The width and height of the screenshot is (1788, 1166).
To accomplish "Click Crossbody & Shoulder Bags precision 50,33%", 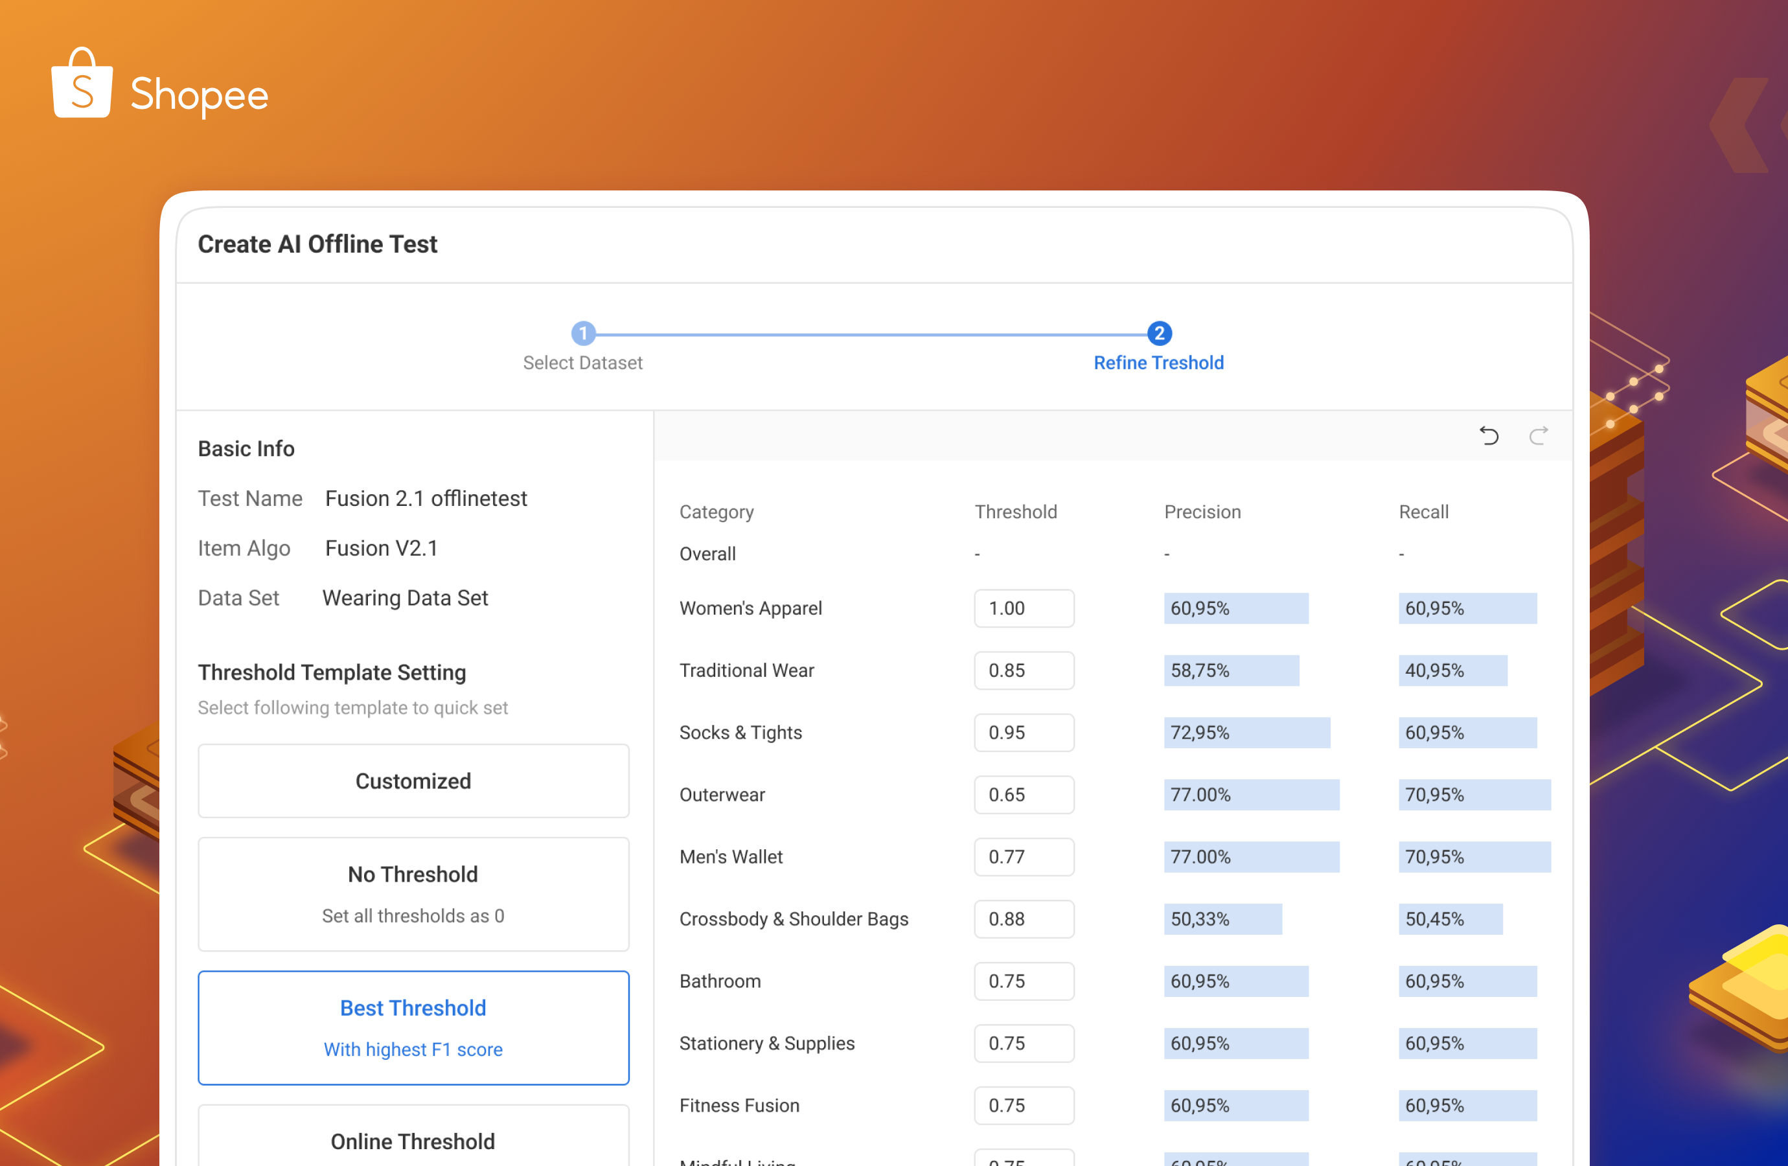I will tap(1223, 919).
